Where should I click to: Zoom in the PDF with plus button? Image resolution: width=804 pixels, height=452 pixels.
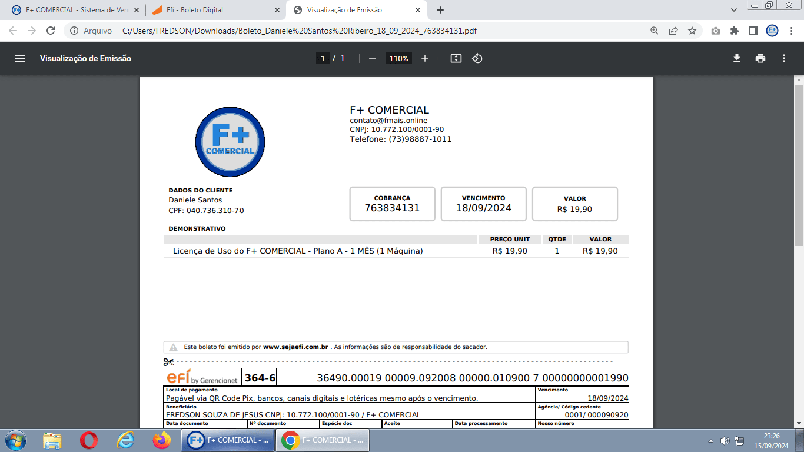pos(425,58)
